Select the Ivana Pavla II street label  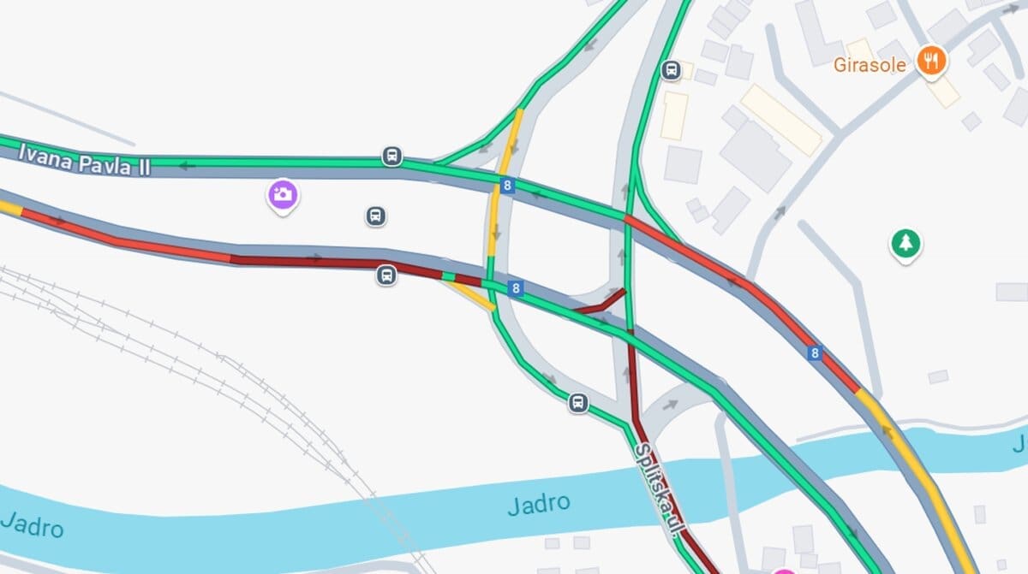click(84, 160)
